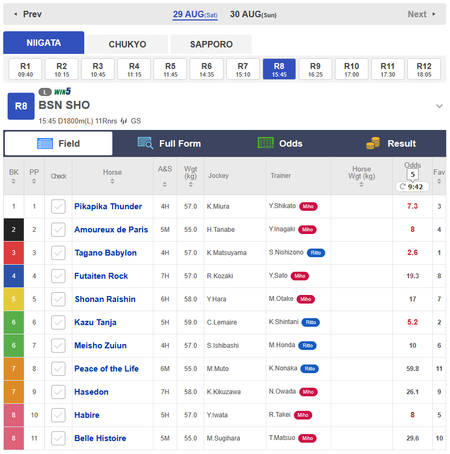Sort by BK column arrows
Viewport: 450px width, 454px height.
[14, 181]
